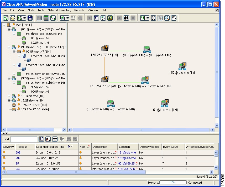The image size is (225, 187).
Task: Open the Node menu
Action: point(31,10)
